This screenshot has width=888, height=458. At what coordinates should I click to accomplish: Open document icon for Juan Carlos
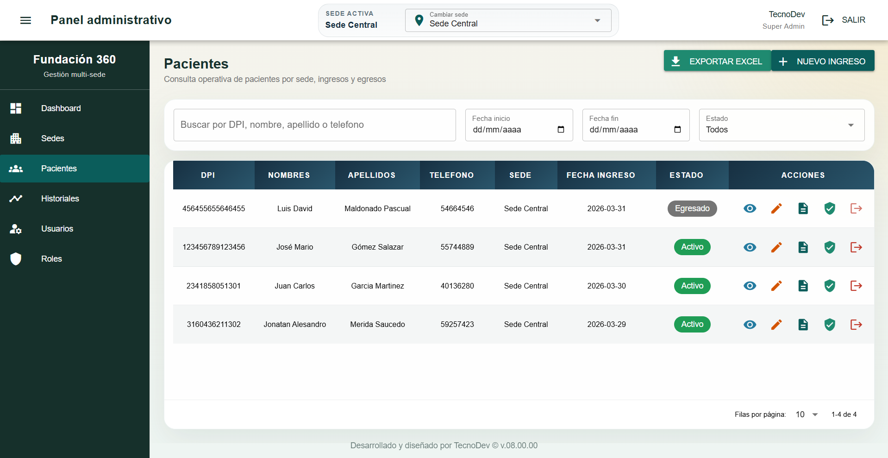click(x=803, y=286)
